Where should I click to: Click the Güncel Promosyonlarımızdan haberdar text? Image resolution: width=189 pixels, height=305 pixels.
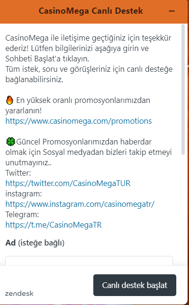[x=89, y=152]
